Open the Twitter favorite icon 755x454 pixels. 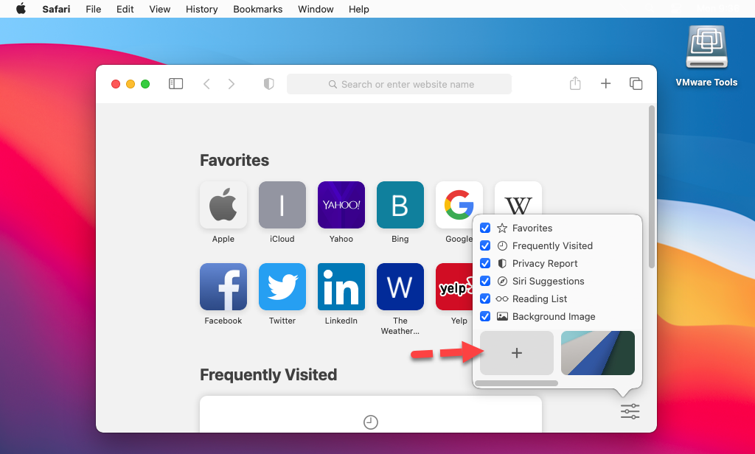[282, 287]
